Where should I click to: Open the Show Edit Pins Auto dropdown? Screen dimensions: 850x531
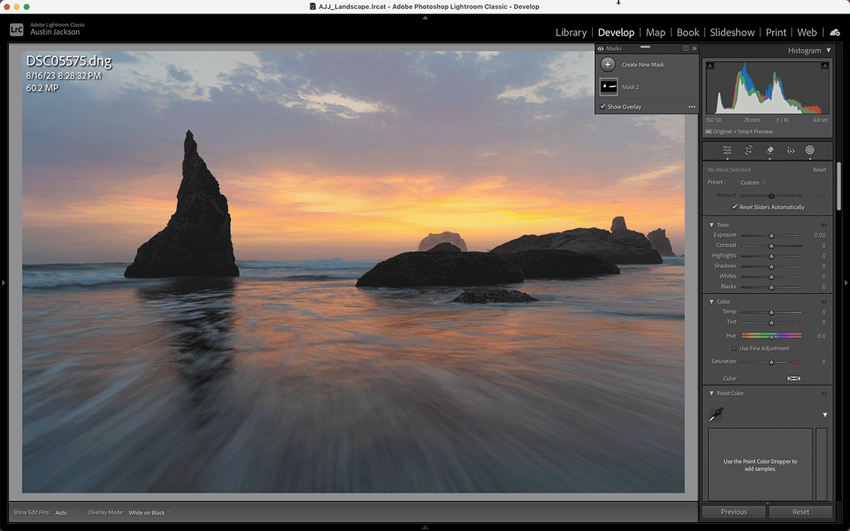(x=64, y=513)
